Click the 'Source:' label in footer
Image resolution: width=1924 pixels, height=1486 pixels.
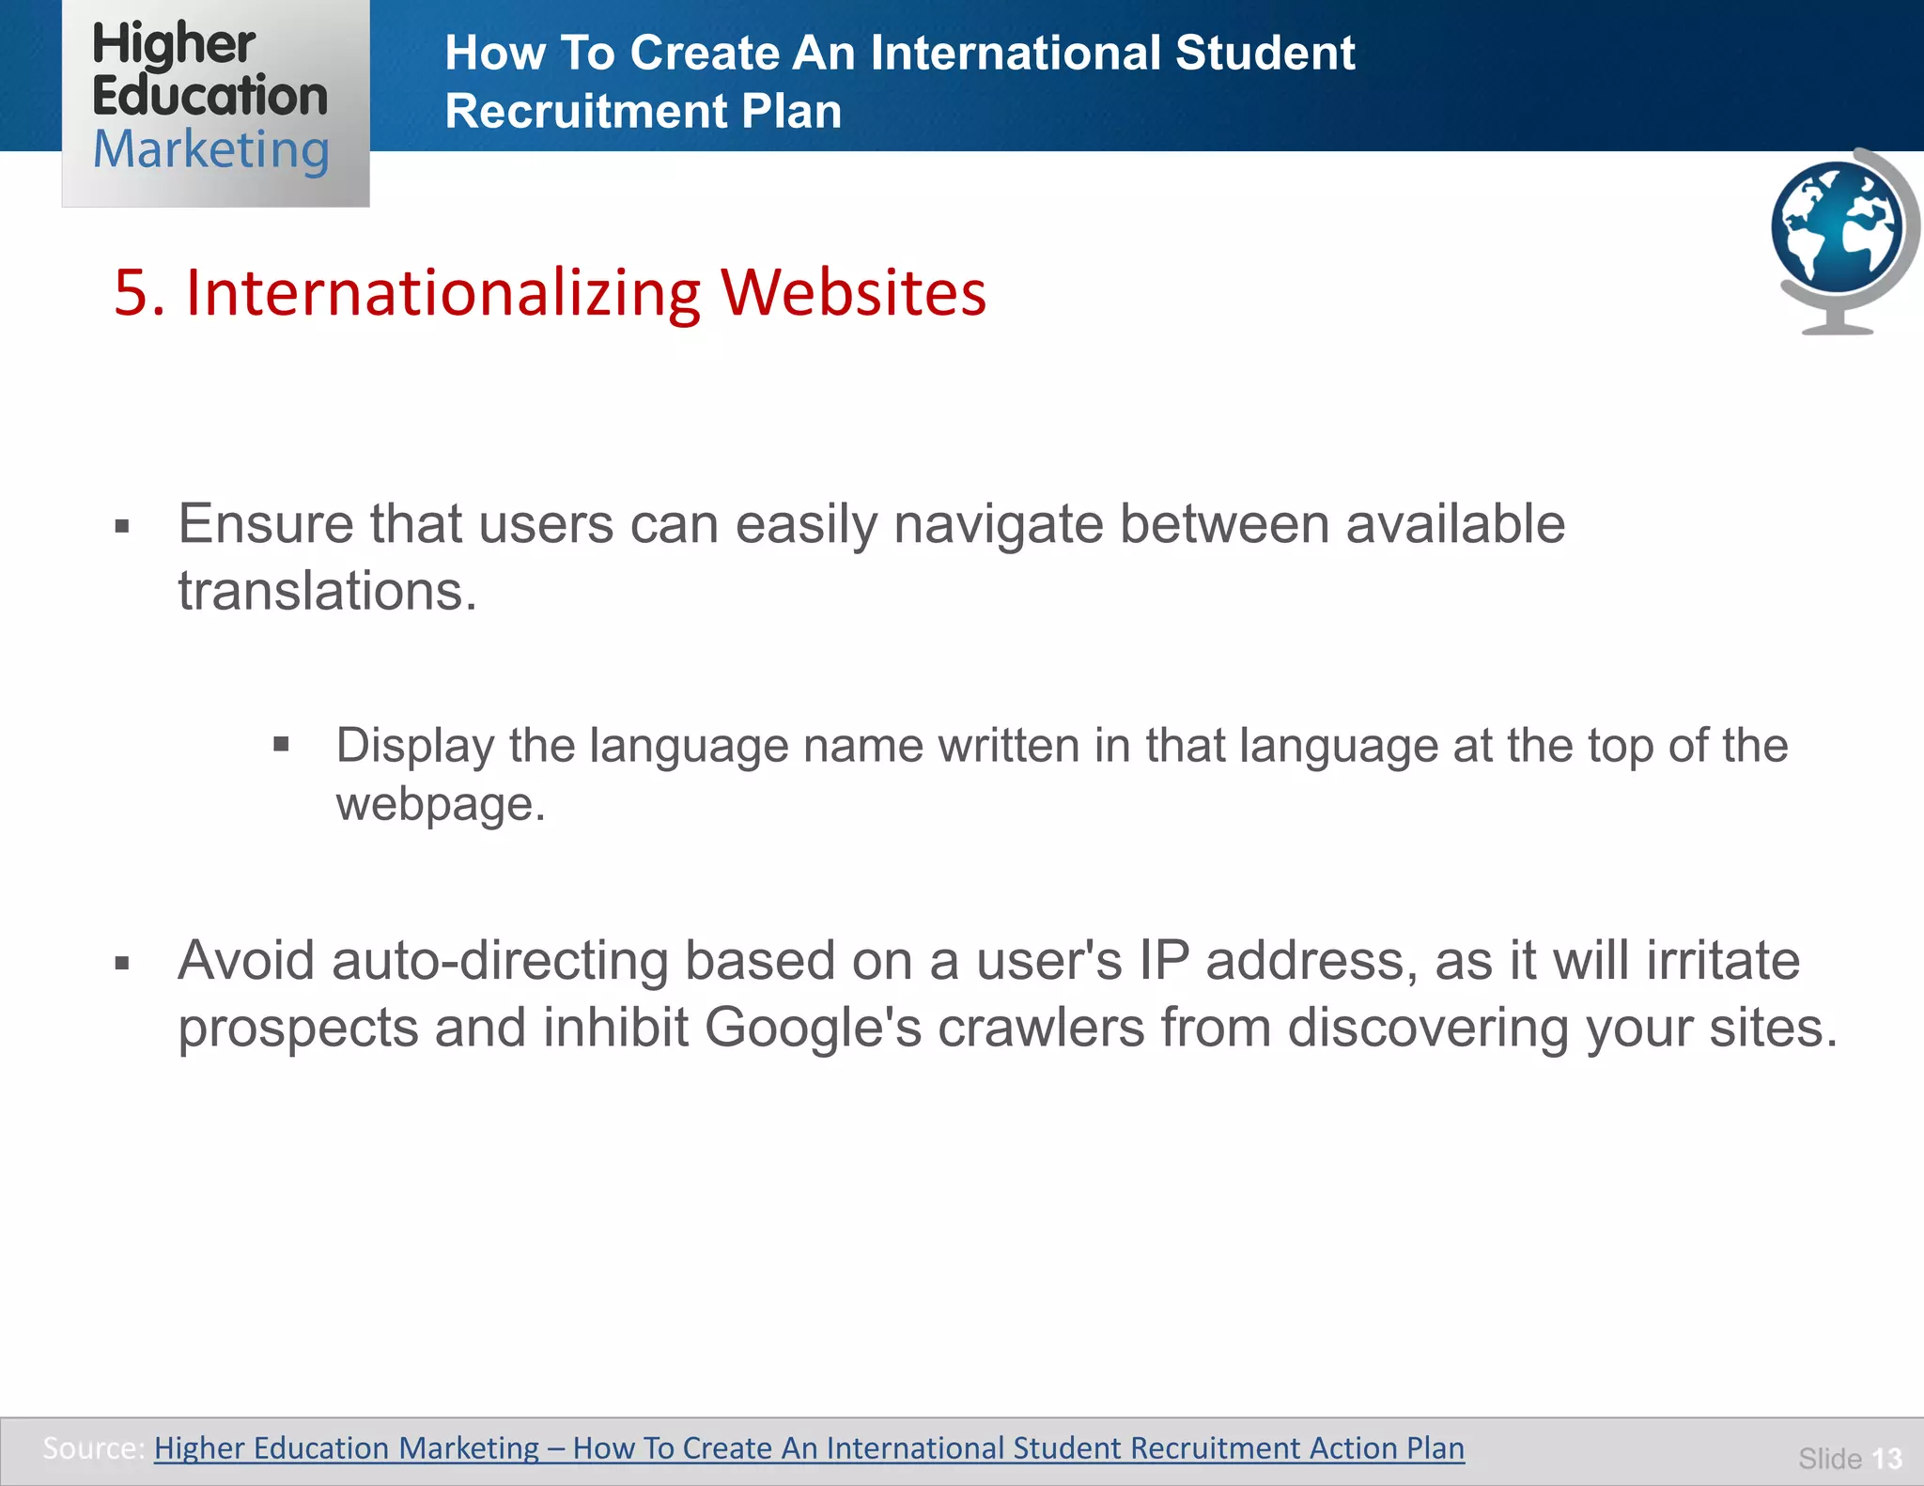[x=94, y=1447]
